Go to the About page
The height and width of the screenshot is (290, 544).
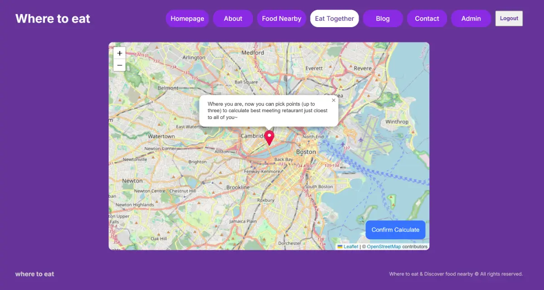point(233,19)
